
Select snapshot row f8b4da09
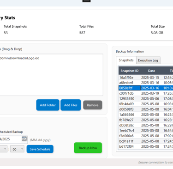(x=146, y=104)
